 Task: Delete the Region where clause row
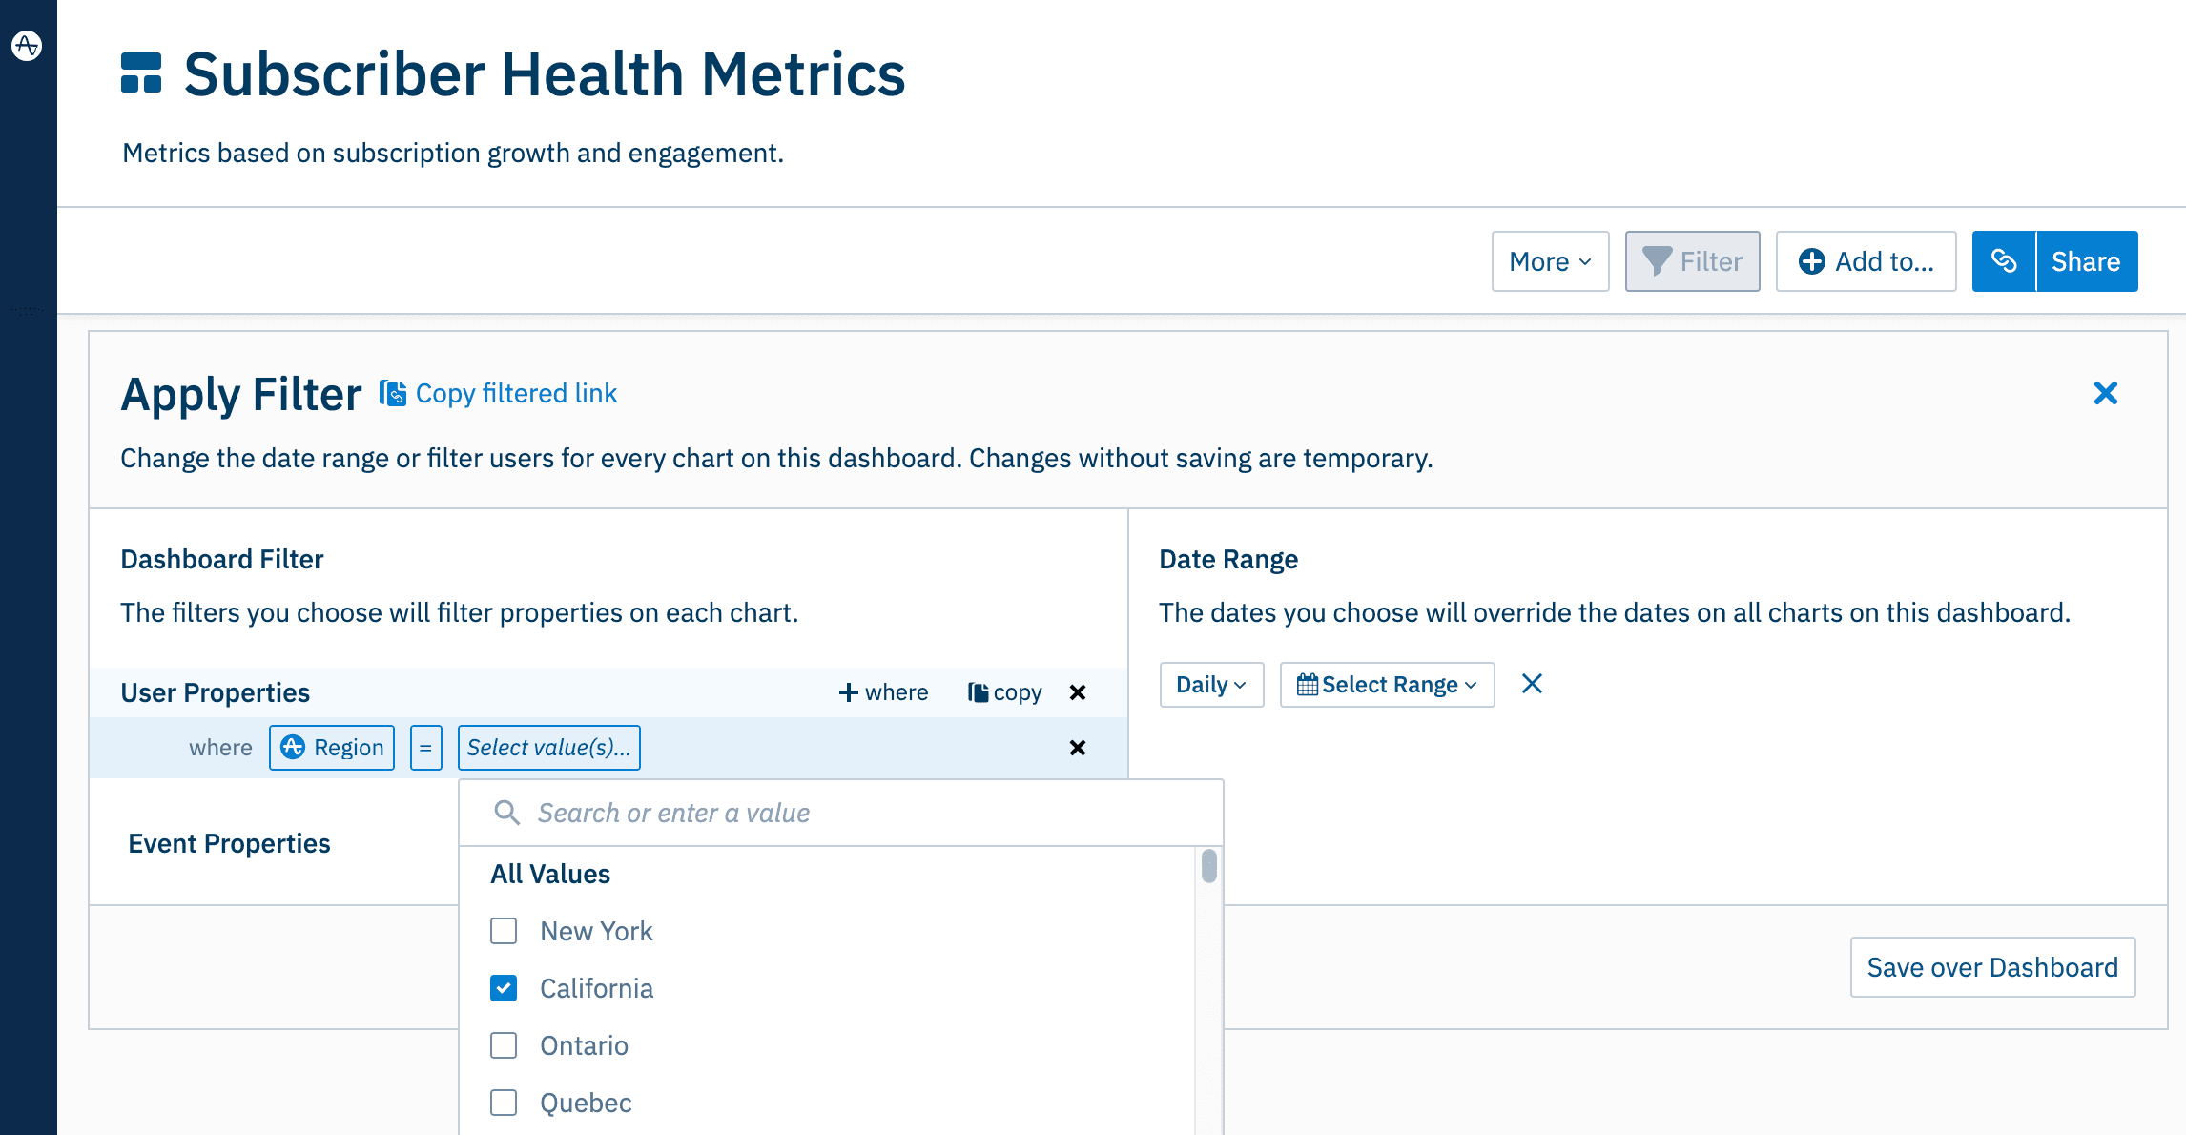(1078, 748)
